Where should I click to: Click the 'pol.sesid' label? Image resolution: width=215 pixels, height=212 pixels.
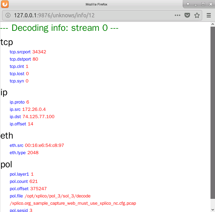point(19,210)
